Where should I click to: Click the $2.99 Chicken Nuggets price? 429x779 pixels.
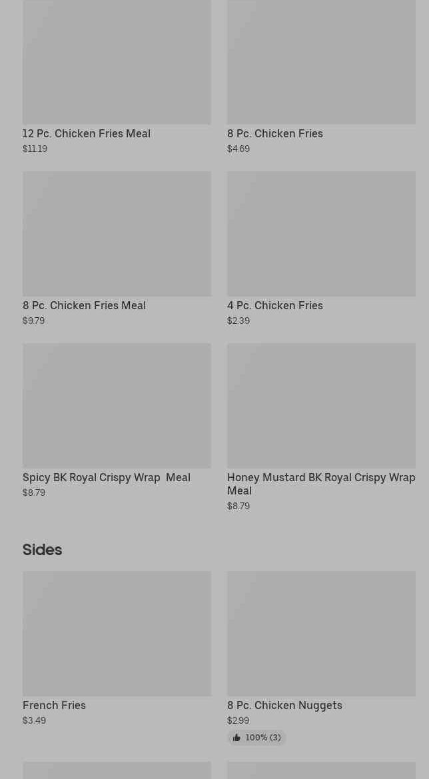(238, 720)
